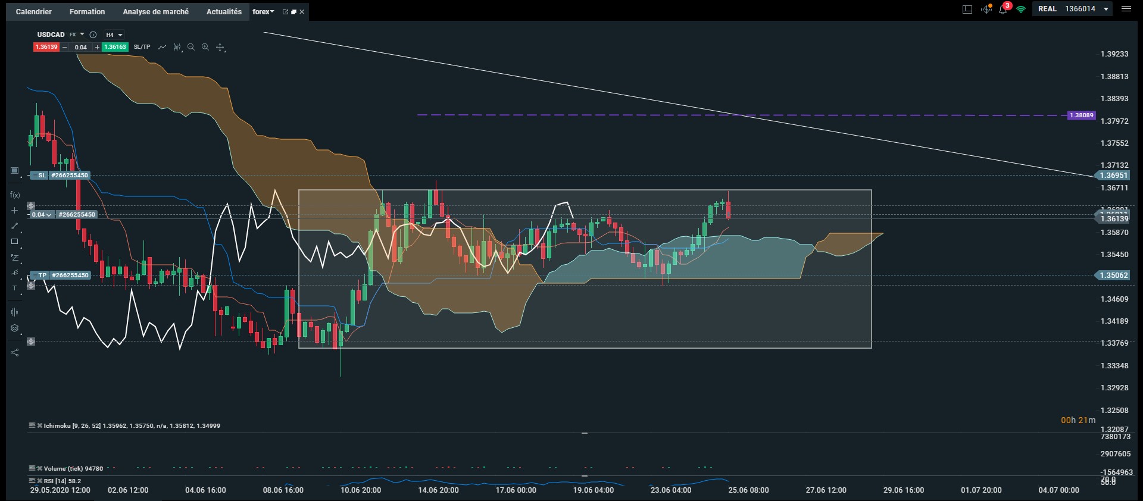Image resolution: width=1143 pixels, height=501 pixels.
Task: Open the indicators f(x) tool
Action: (x=15, y=195)
